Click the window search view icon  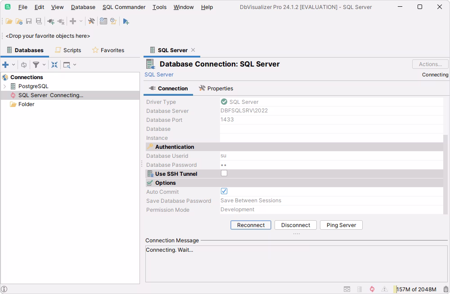[67, 65]
